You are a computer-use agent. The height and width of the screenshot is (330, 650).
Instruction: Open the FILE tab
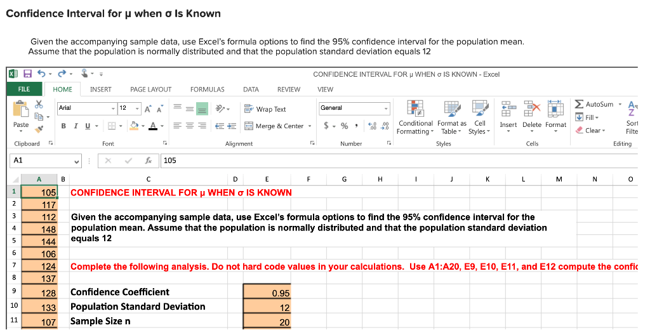tap(24, 89)
